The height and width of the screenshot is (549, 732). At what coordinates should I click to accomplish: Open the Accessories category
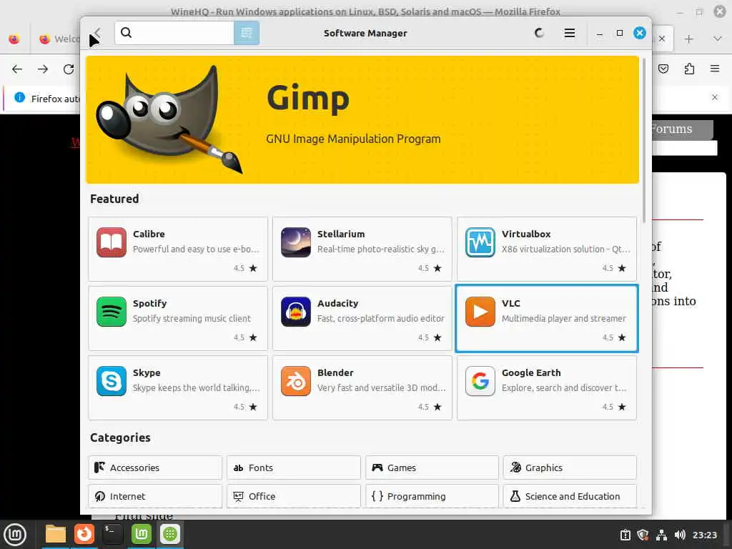155,468
